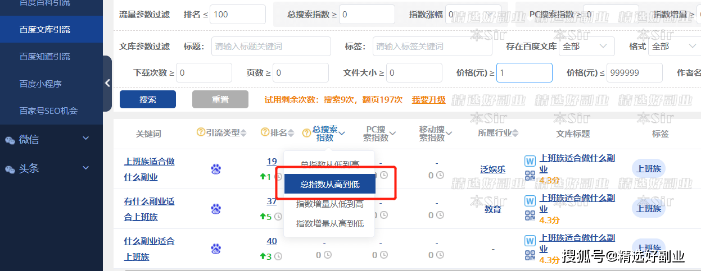The height and width of the screenshot is (271, 701).
Task: Click history clock next to rank 37 change
Action: pyautogui.click(x=278, y=217)
